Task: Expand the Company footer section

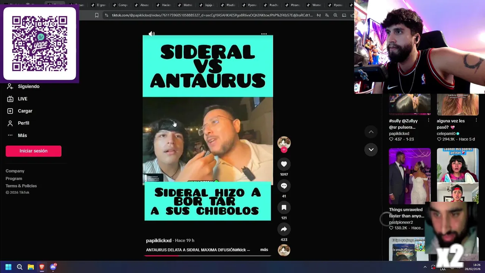Action: pos(15,171)
